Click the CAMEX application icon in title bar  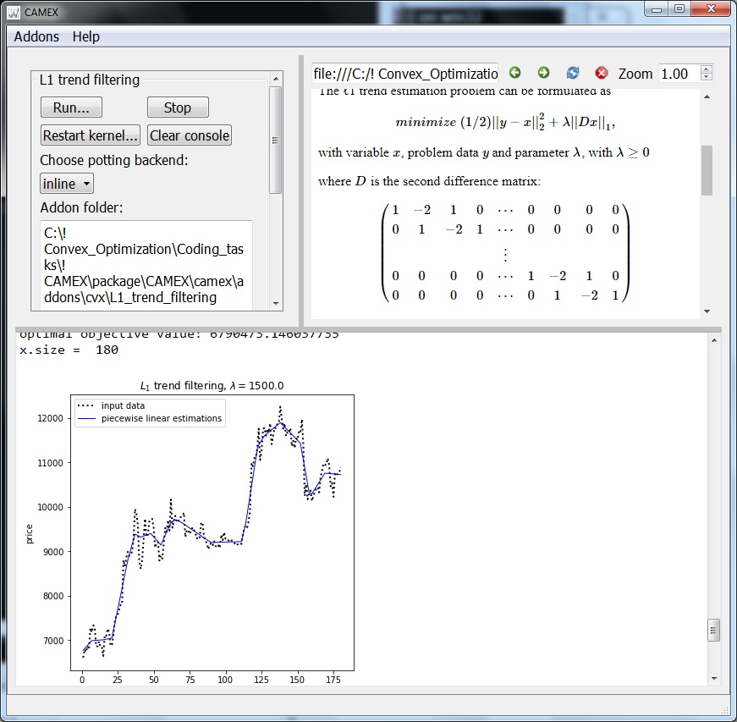pos(14,12)
